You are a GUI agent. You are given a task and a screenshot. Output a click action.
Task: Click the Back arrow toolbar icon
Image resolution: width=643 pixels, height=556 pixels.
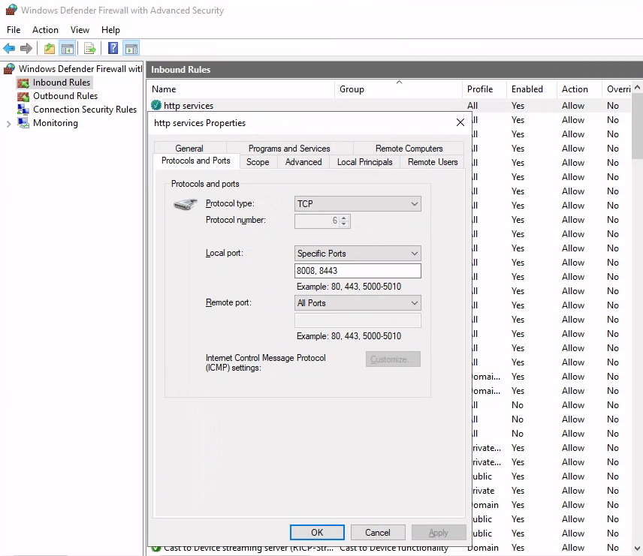[9, 48]
